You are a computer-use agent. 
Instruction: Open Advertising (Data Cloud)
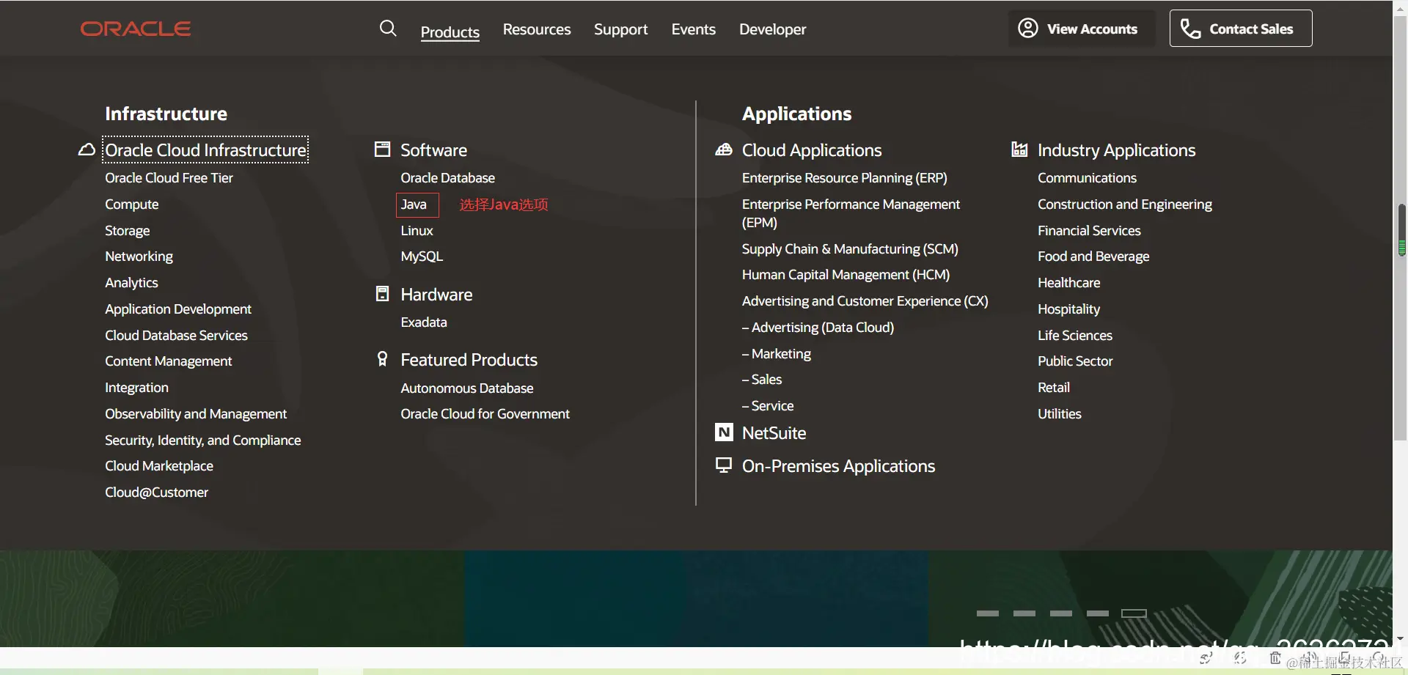tap(818, 328)
